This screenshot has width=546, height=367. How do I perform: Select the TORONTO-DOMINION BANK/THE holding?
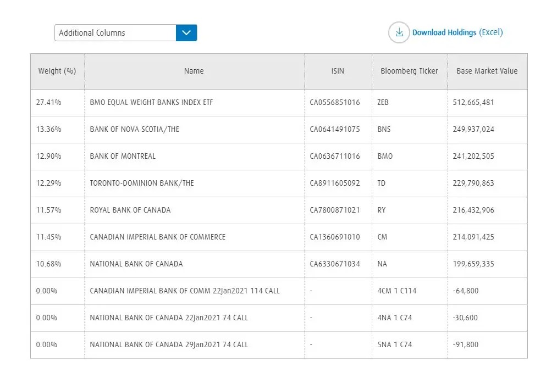(141, 183)
